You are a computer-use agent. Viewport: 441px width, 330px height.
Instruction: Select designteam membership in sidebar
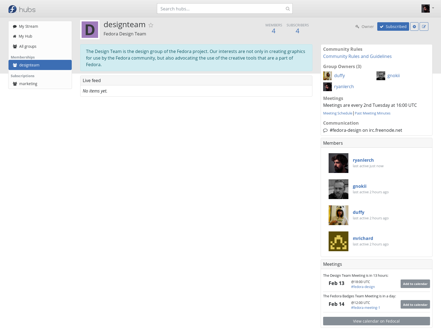(x=40, y=65)
